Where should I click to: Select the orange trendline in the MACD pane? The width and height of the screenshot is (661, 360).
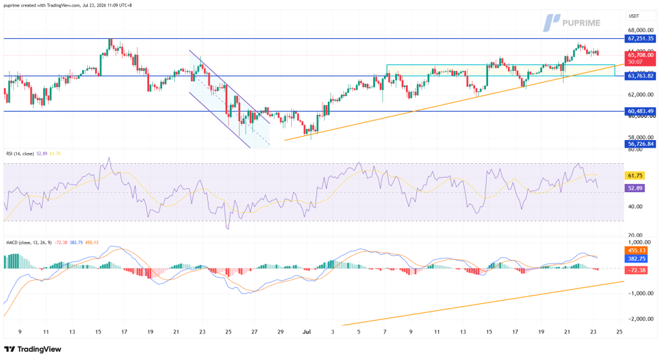coord(483,303)
